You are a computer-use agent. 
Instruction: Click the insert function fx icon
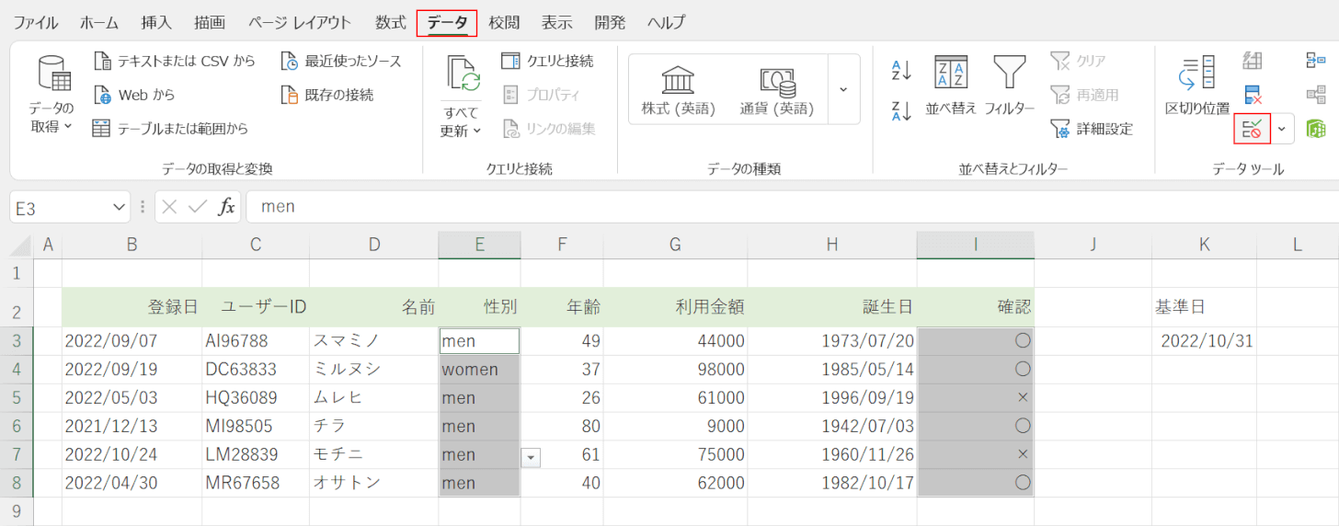(x=226, y=207)
